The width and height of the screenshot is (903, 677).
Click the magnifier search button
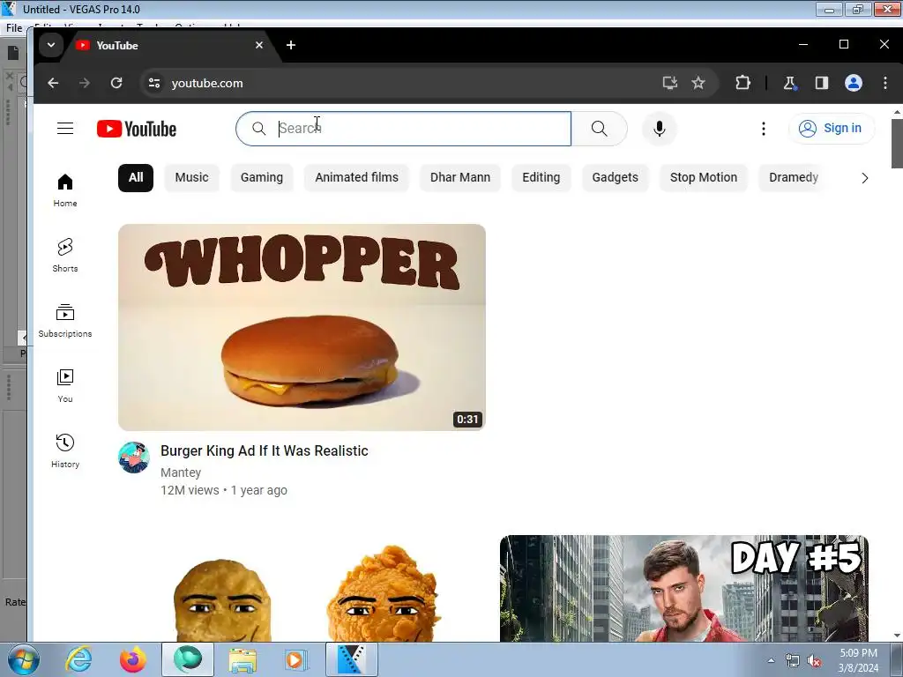click(599, 129)
